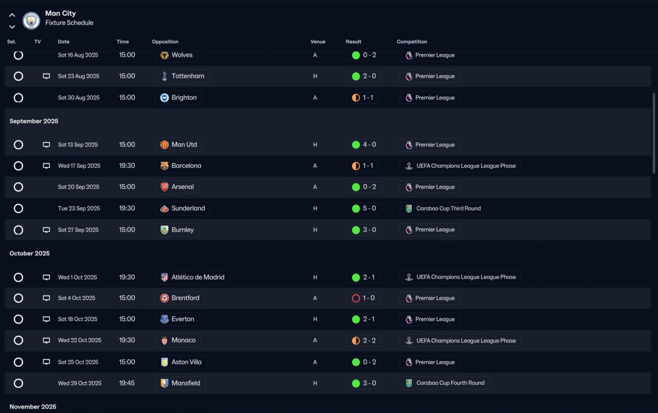Go to previous team with up chevron
This screenshot has width=658, height=413.
coord(12,15)
